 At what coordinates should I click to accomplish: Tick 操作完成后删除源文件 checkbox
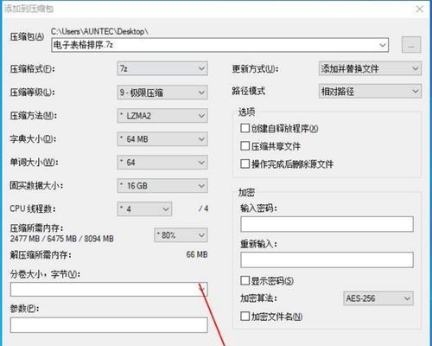tap(245, 163)
